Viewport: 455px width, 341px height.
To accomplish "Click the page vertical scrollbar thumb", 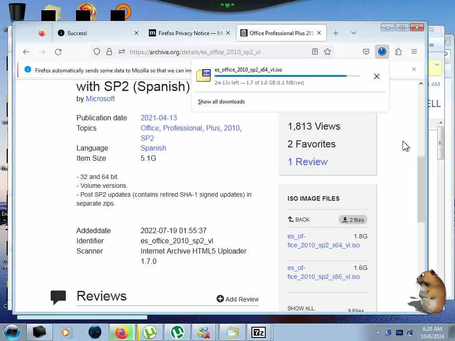I will pyautogui.click(x=421, y=189).
